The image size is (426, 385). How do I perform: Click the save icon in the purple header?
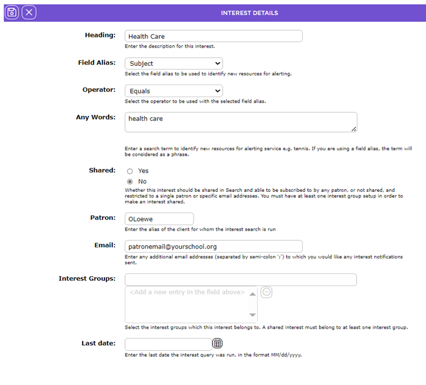tap(11, 13)
